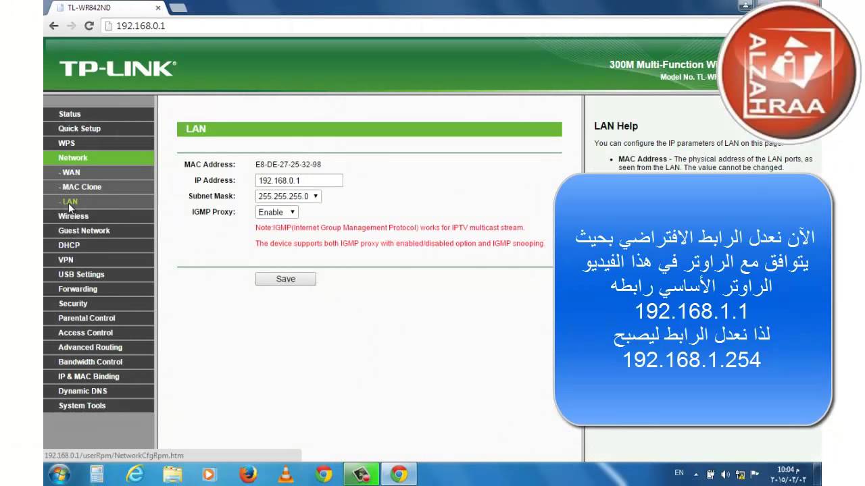The width and height of the screenshot is (865, 486).
Task: Open the Quick Setup menu
Action: coord(99,128)
